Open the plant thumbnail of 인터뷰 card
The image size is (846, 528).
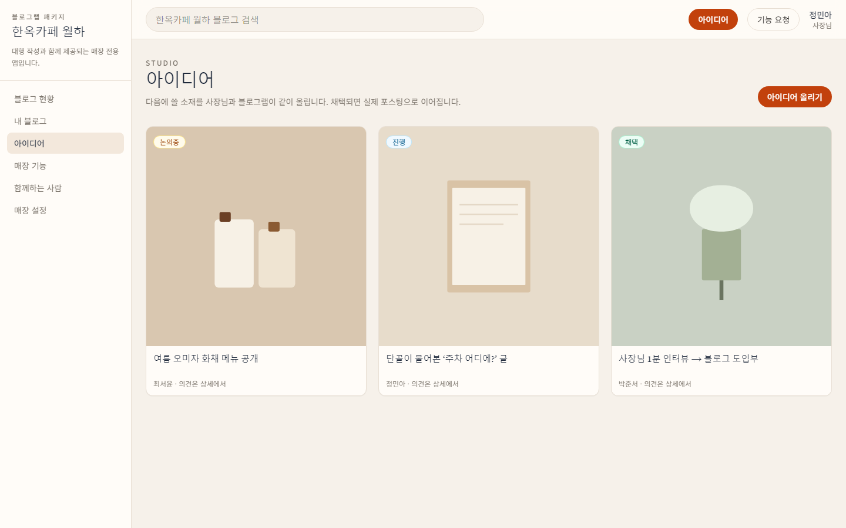[721, 236]
